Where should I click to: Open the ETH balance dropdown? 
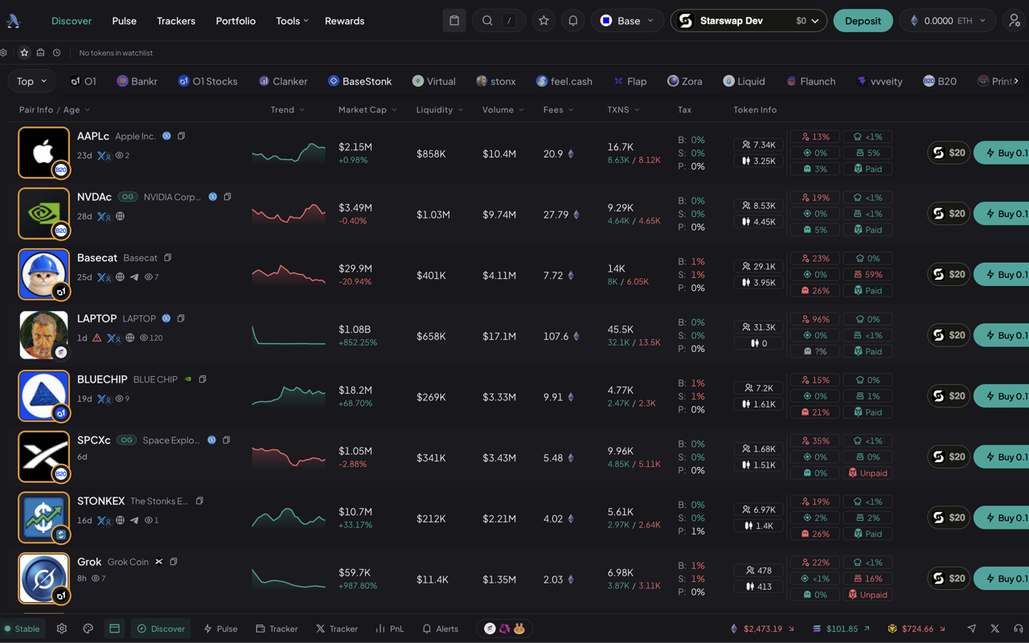click(948, 21)
